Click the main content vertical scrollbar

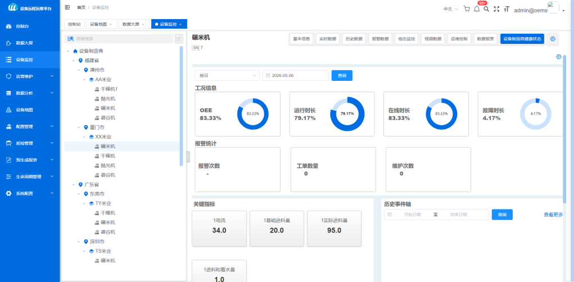pos(564,128)
